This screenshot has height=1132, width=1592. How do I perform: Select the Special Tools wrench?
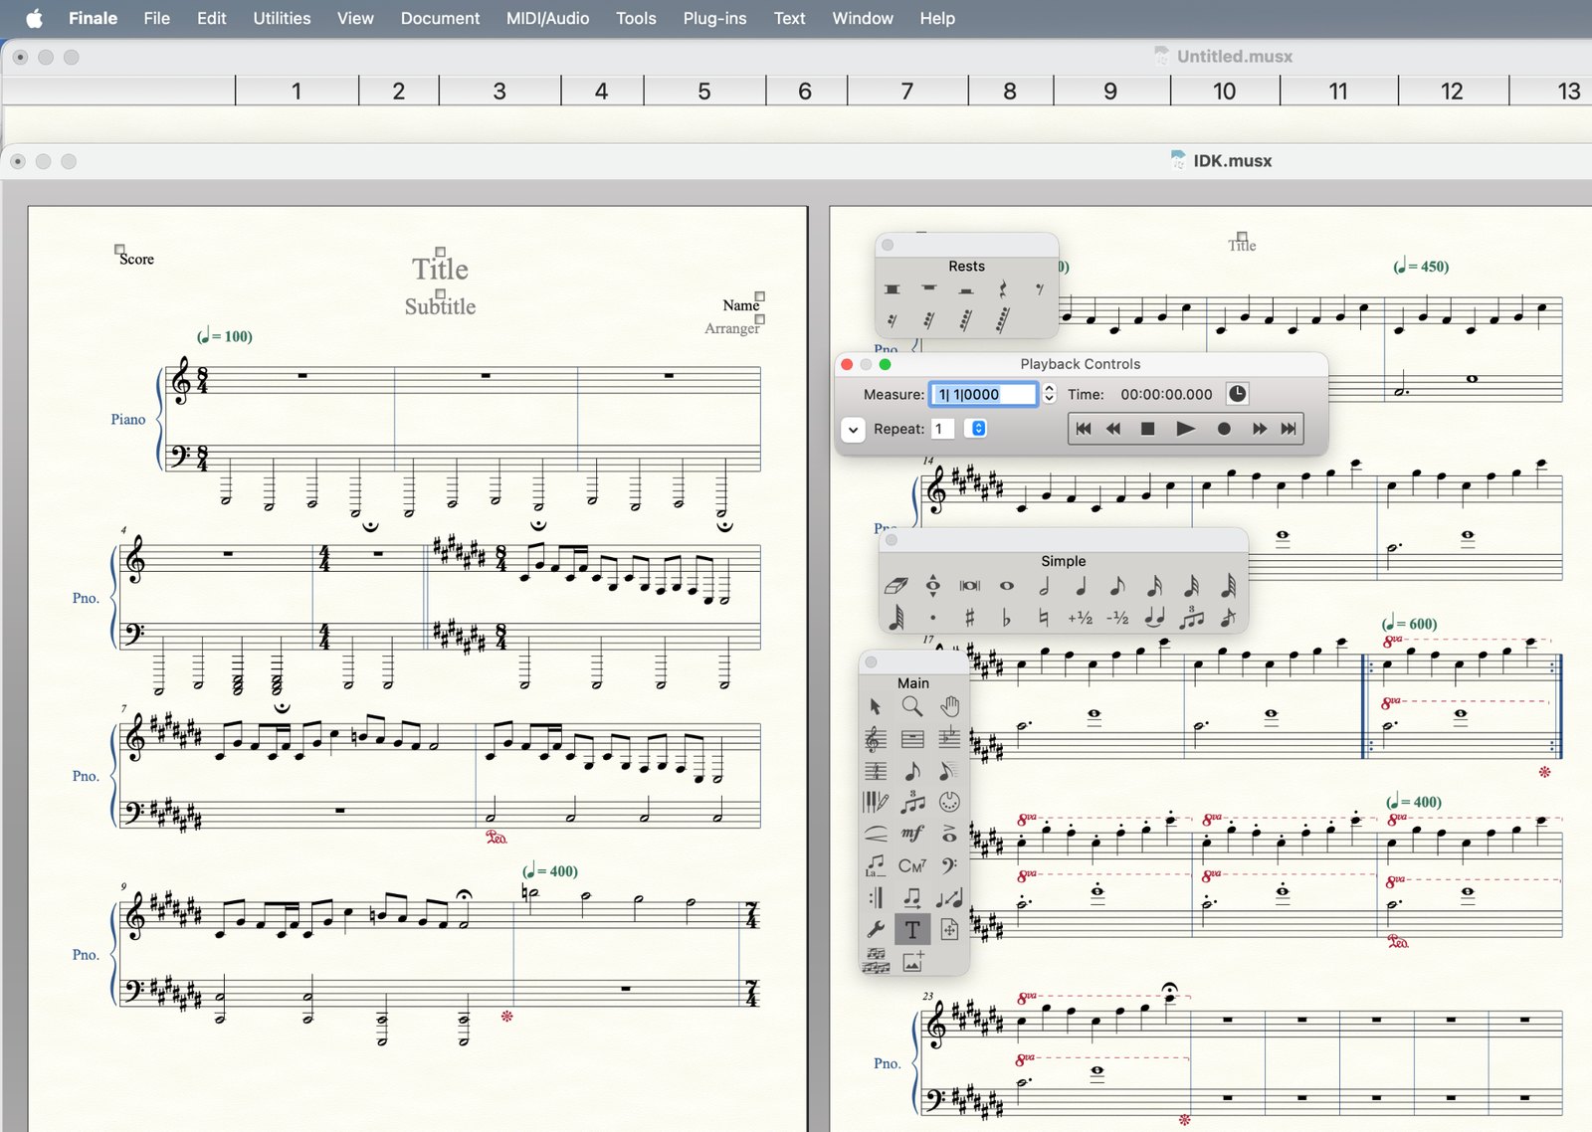[x=875, y=929]
